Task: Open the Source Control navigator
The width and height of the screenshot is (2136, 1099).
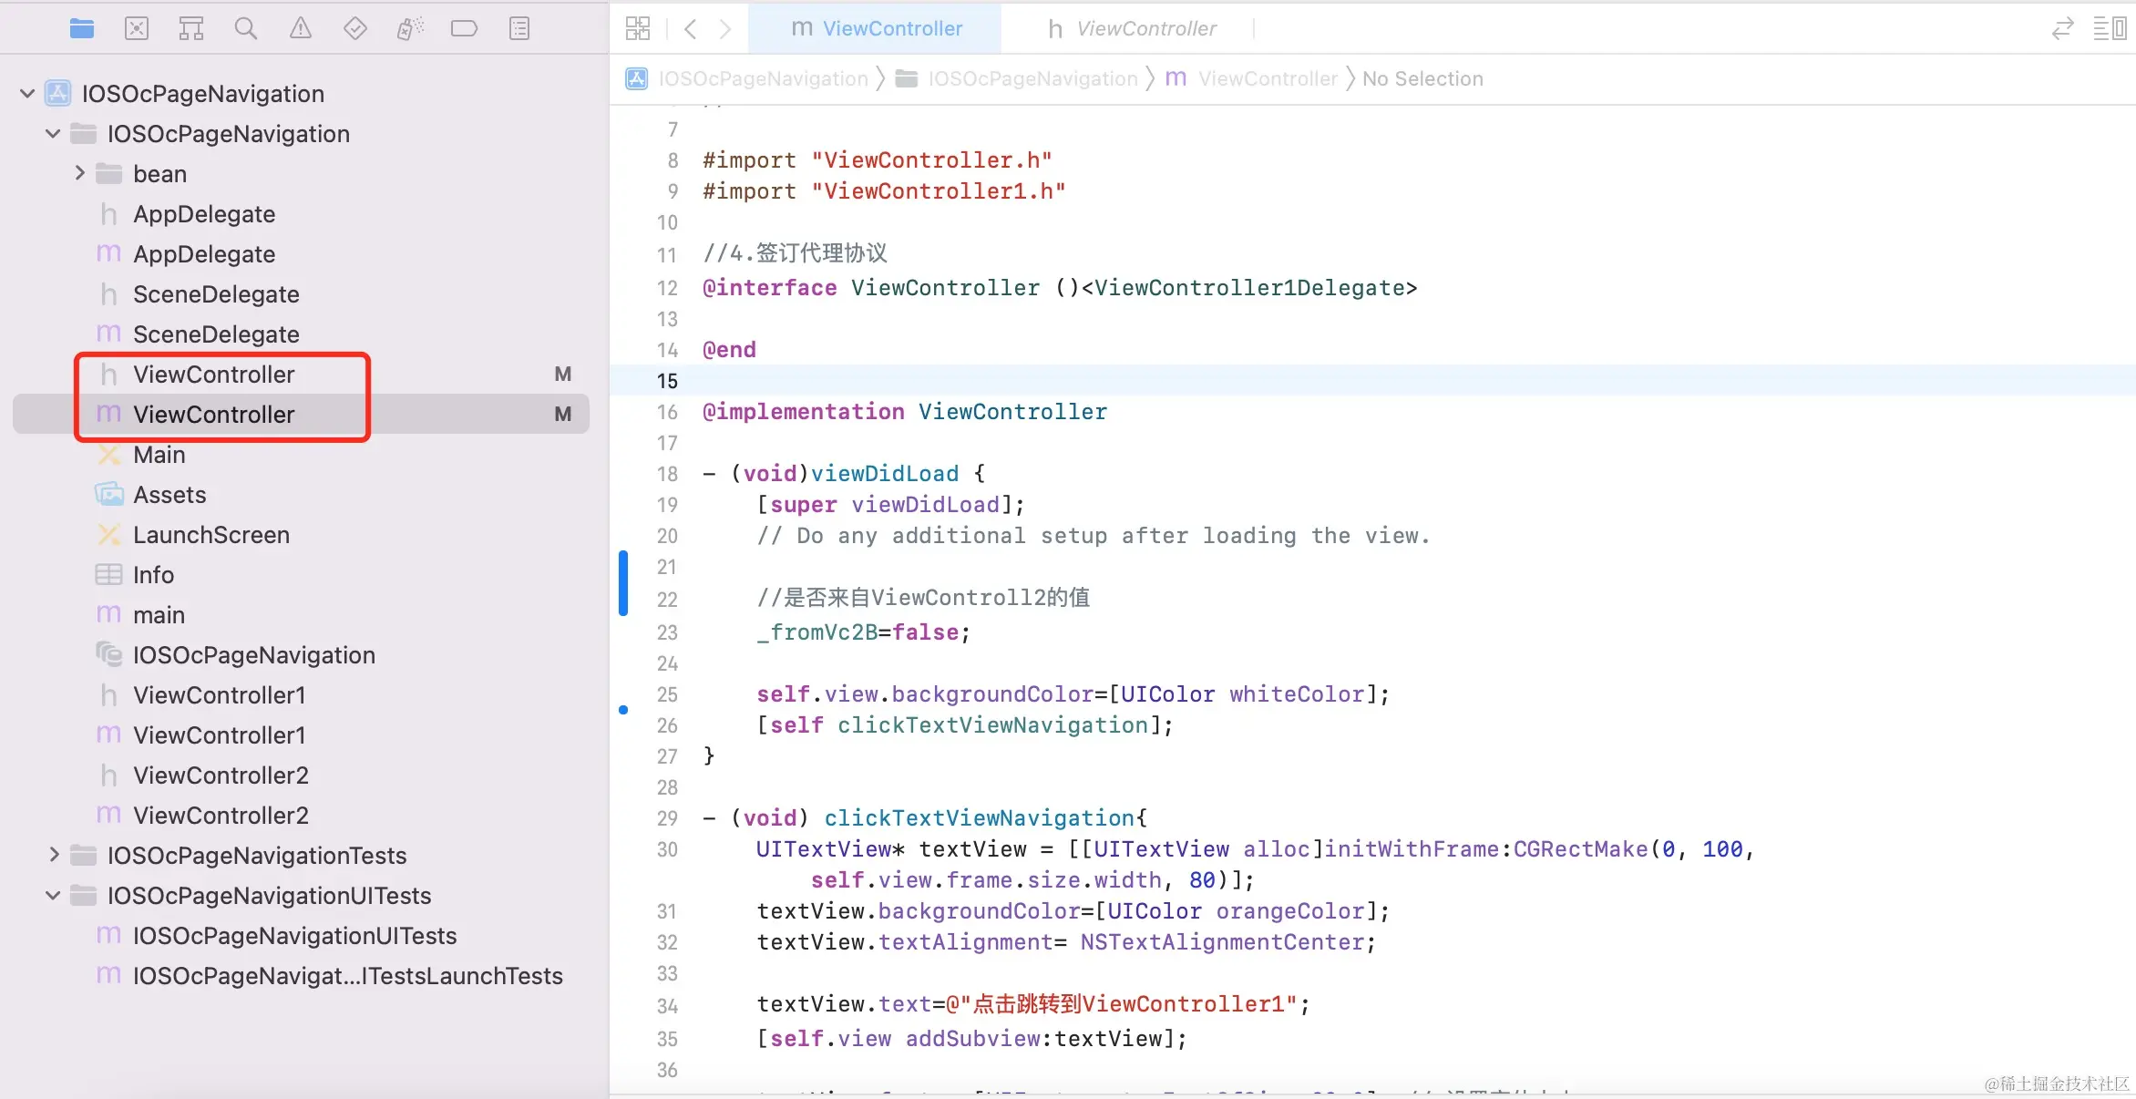Action: pyautogui.click(x=137, y=29)
